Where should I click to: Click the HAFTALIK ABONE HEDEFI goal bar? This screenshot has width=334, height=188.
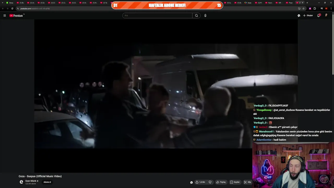click(x=167, y=5)
